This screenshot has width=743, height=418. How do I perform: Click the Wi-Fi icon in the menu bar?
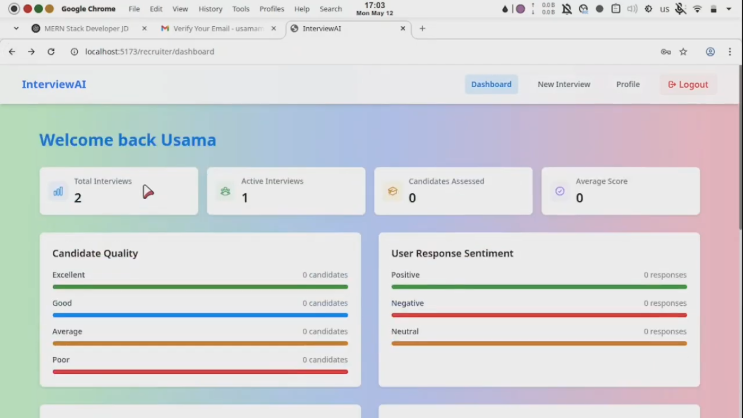[x=697, y=9]
